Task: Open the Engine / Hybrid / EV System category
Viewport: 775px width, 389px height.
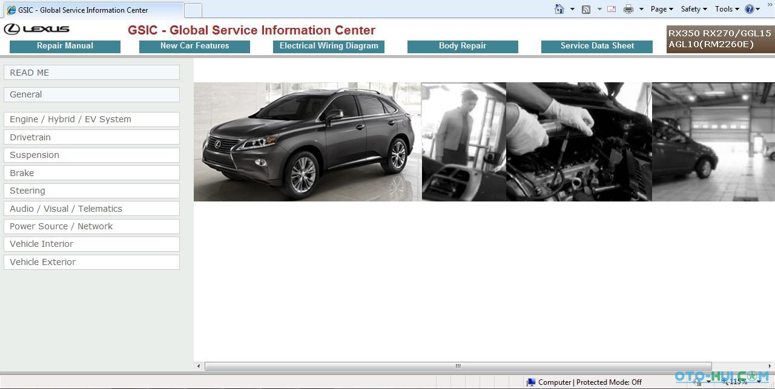Action: pos(91,119)
